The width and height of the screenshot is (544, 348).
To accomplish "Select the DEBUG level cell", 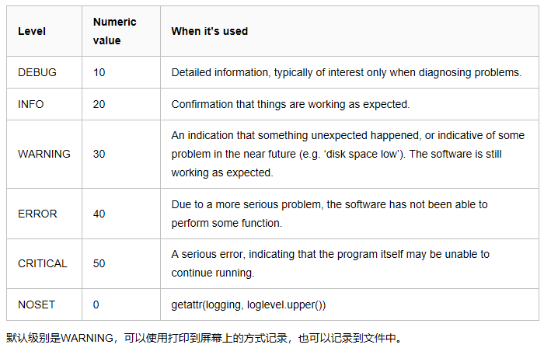I will tap(37, 72).
